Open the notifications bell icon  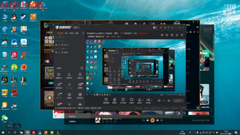[177, 35]
